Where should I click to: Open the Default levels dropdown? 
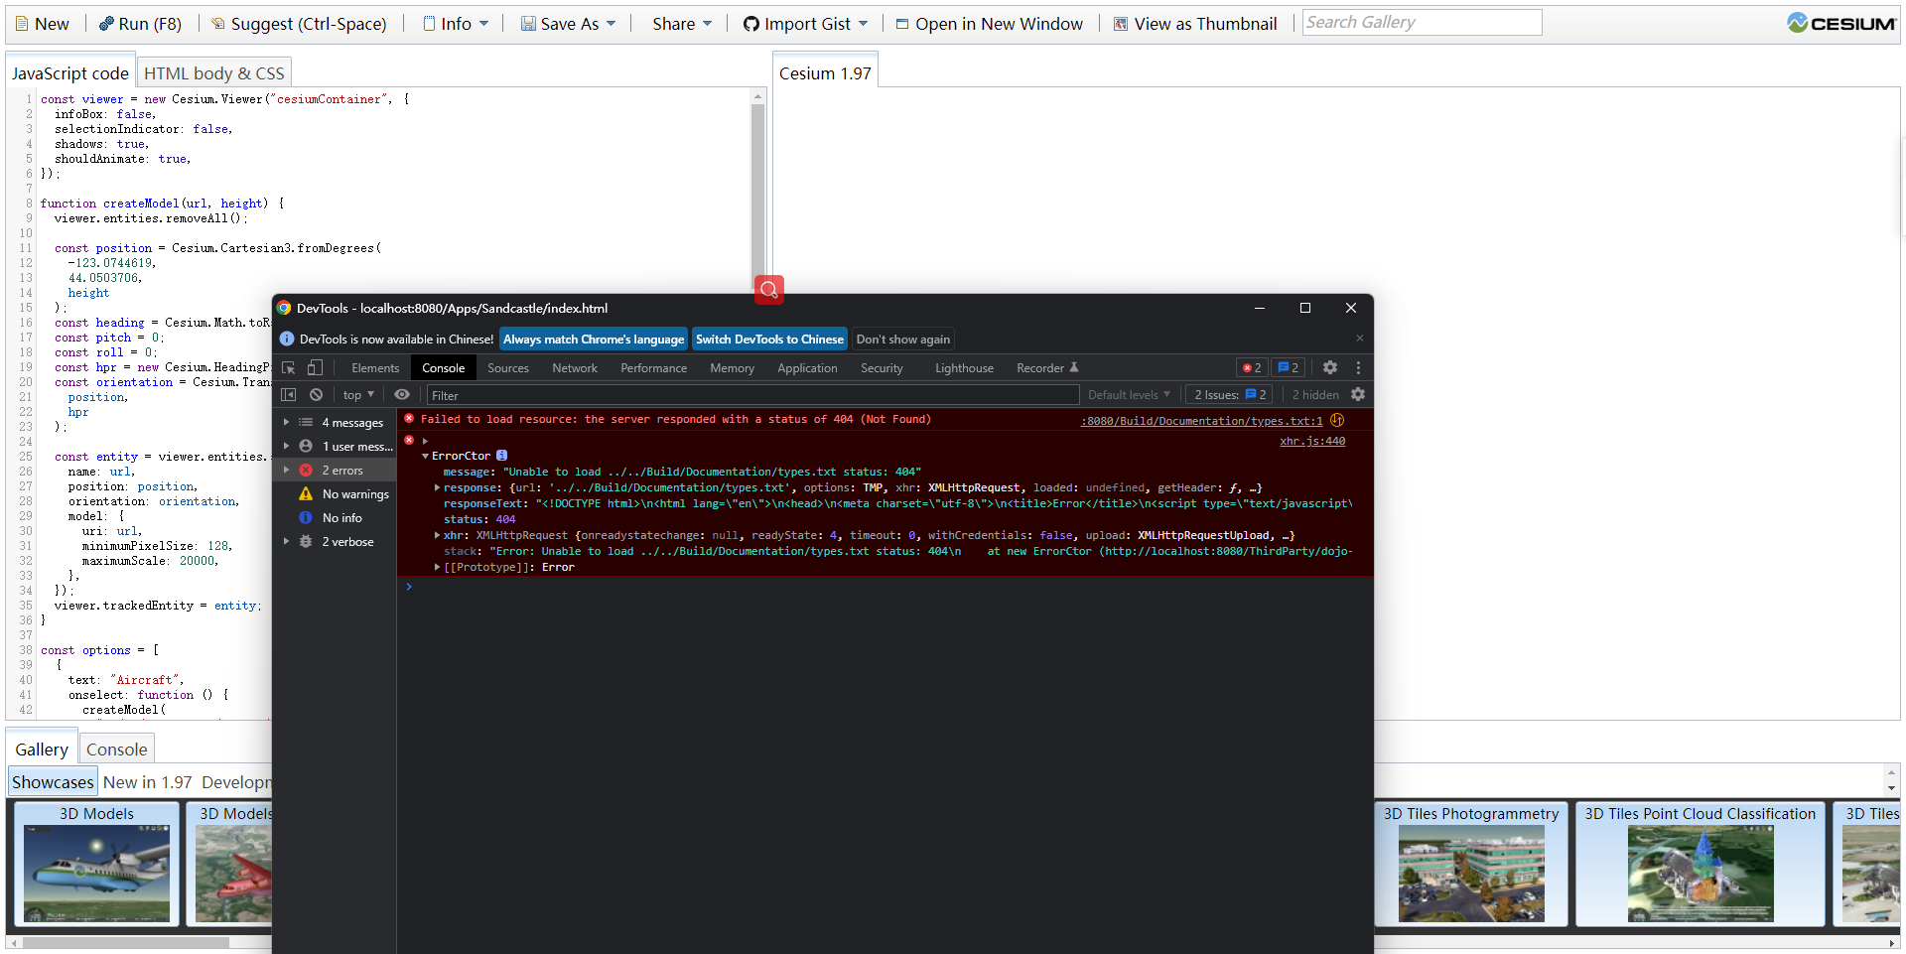tap(1129, 394)
